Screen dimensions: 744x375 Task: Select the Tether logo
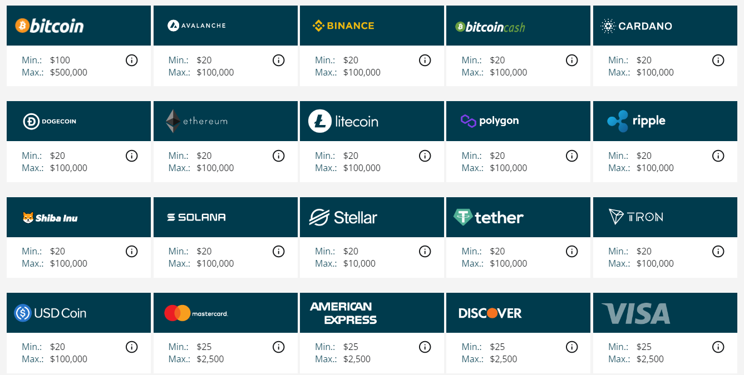tap(489, 217)
